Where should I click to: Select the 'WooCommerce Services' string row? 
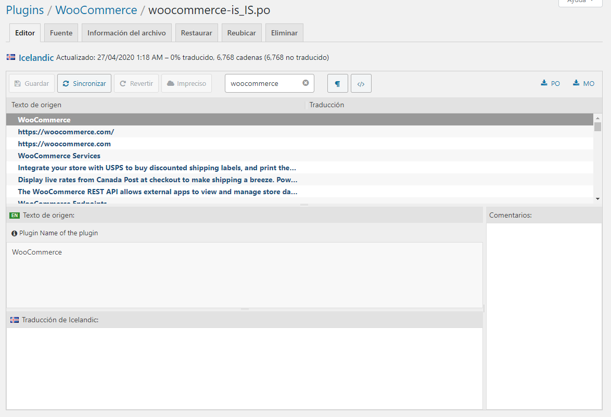[300, 156]
